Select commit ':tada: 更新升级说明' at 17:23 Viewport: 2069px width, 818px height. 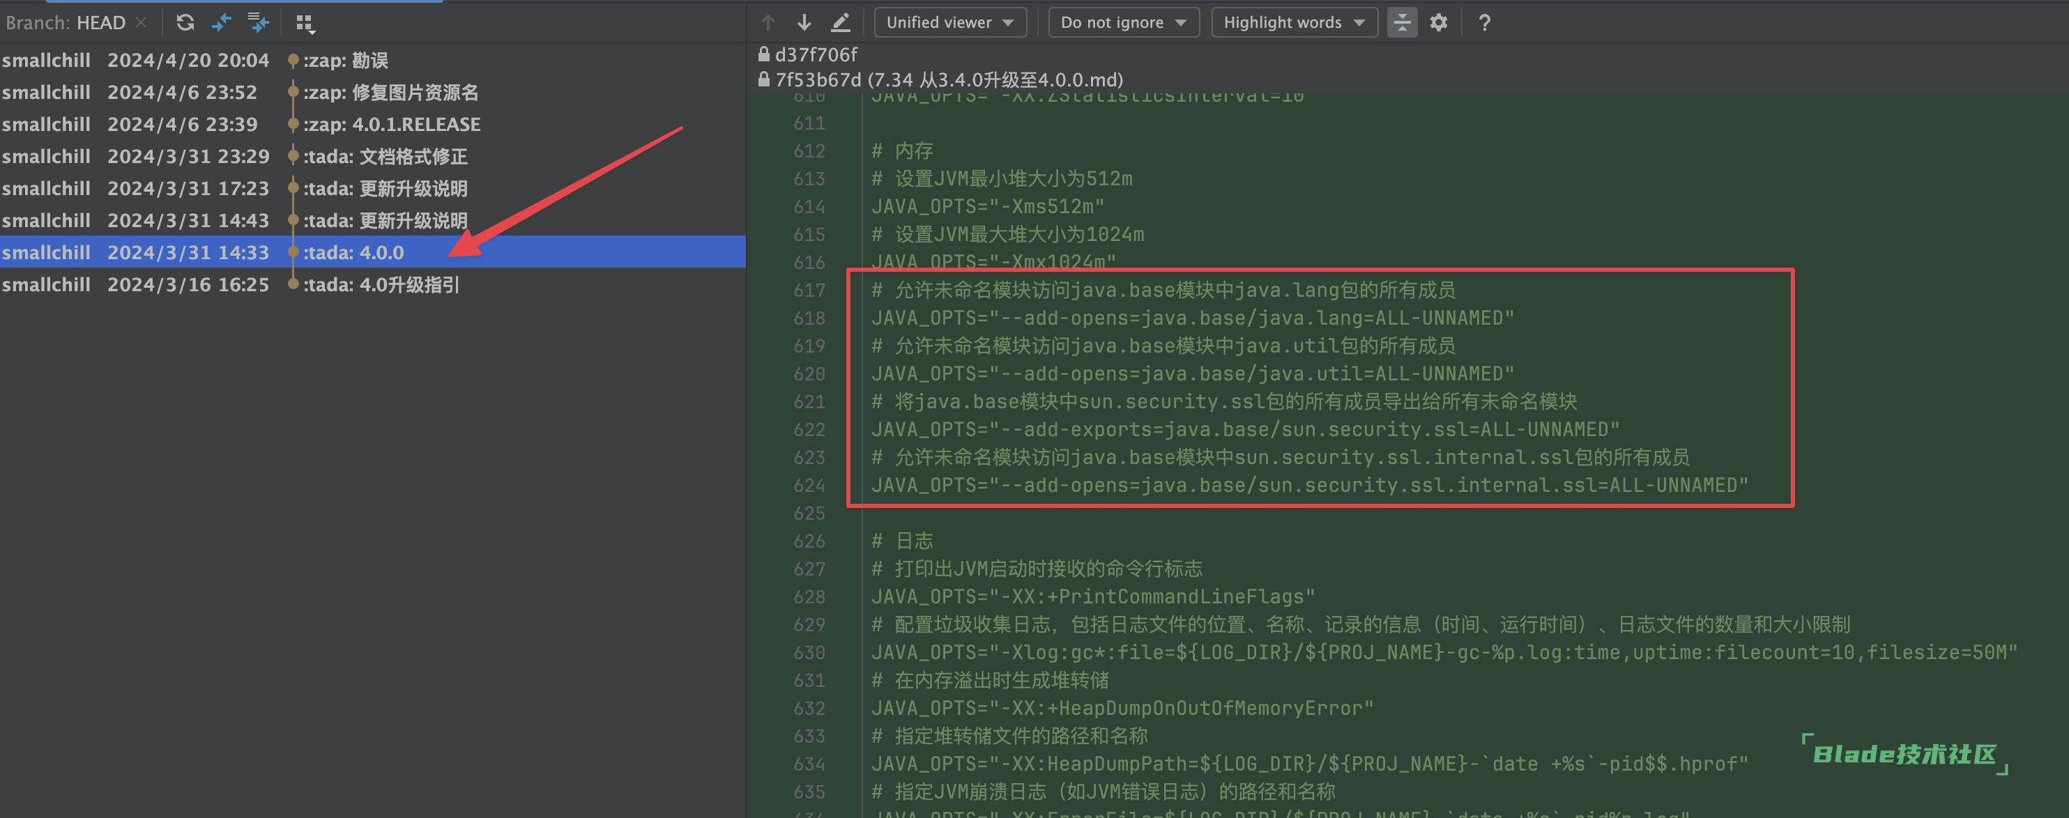click(373, 189)
